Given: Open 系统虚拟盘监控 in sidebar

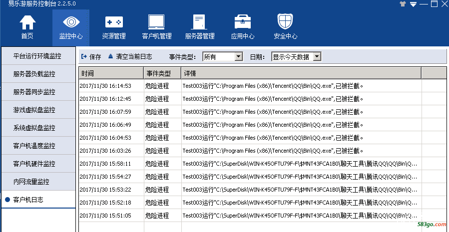Looking at the screenshot, I should pos(38,128).
